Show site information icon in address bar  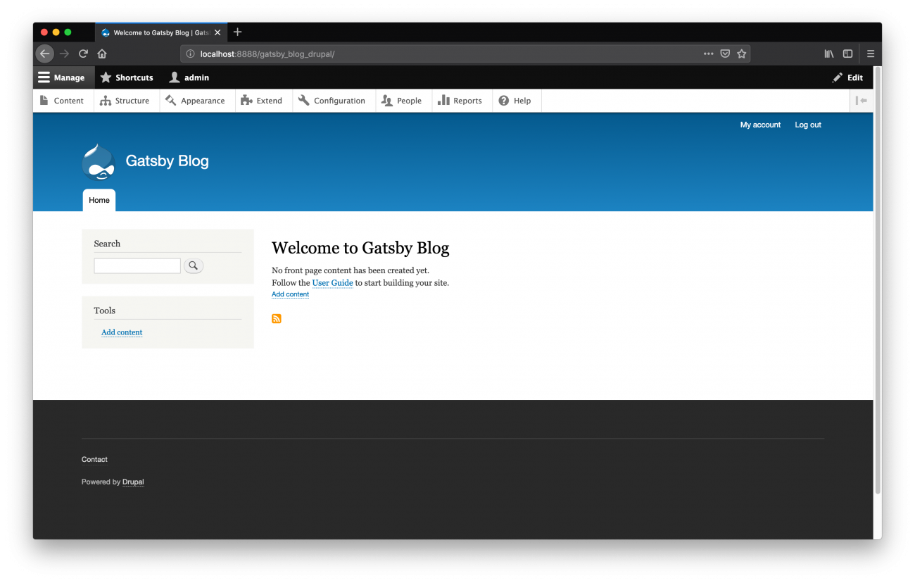(x=190, y=54)
